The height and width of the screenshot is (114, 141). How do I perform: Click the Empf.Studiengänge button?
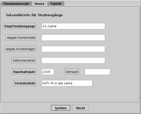[x=20, y=26]
